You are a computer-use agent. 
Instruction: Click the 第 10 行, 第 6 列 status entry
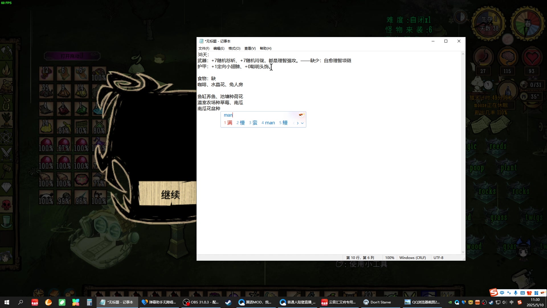pyautogui.click(x=360, y=258)
